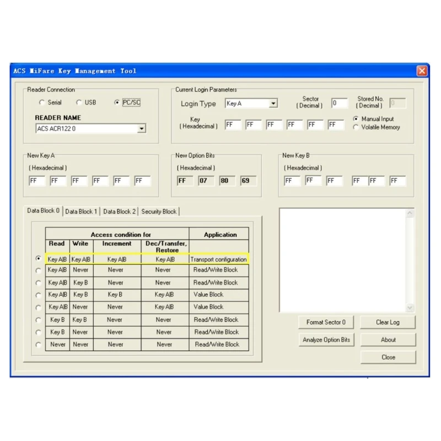
Task: Switch to the Data Block 1 tab
Action: coord(81,212)
